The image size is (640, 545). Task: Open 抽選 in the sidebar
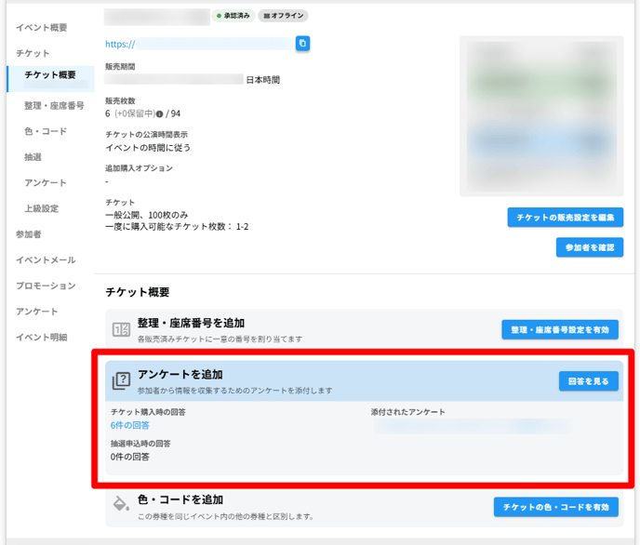(x=33, y=157)
